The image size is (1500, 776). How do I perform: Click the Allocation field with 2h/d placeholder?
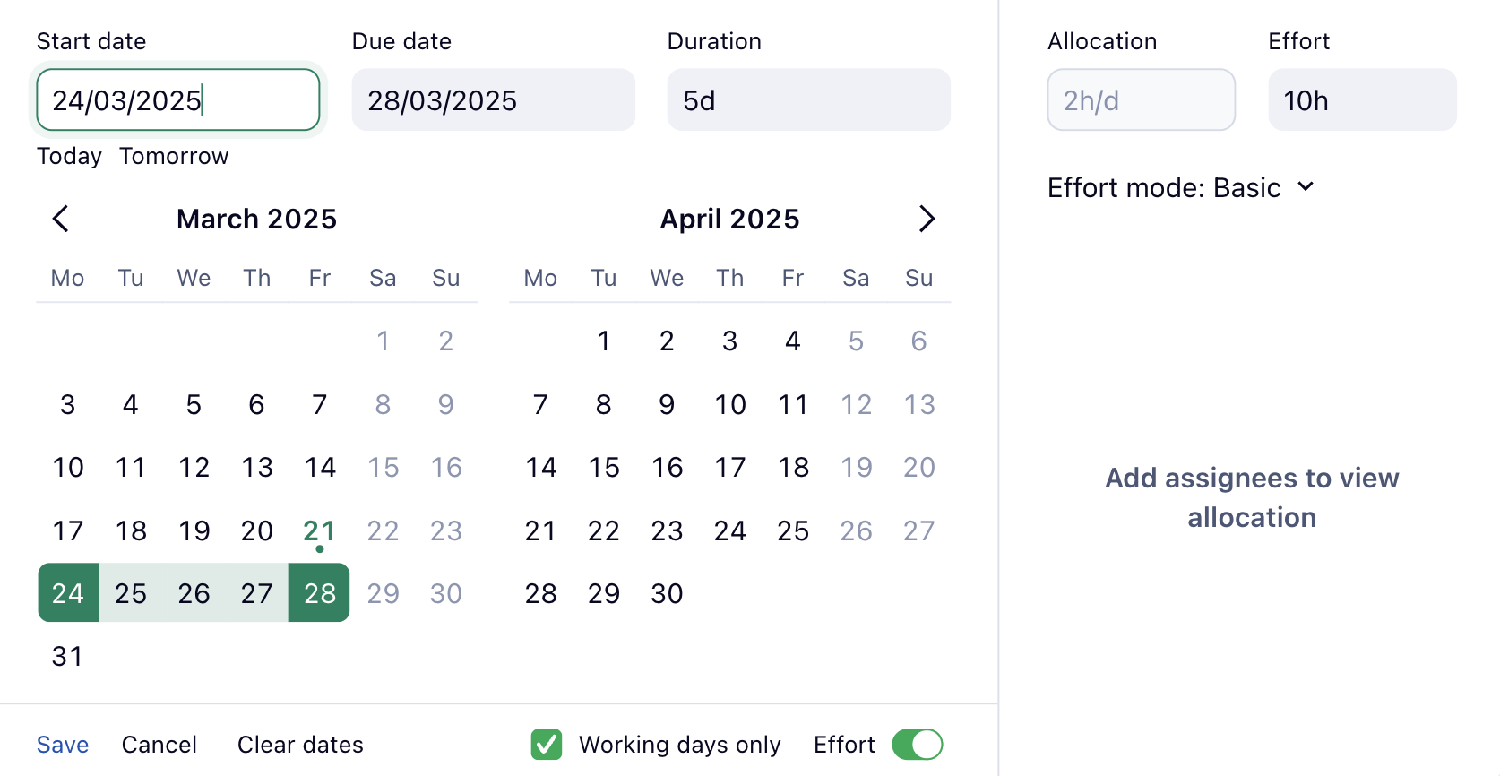pyautogui.click(x=1141, y=100)
